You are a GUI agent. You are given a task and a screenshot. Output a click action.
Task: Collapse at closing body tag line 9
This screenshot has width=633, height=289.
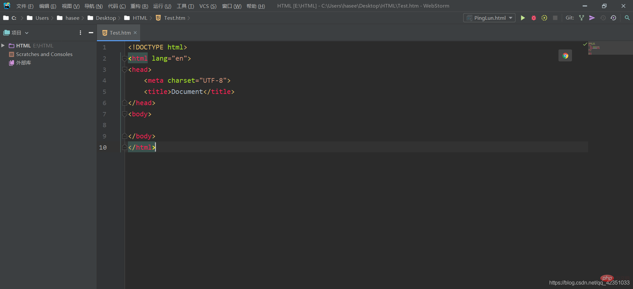click(x=125, y=136)
